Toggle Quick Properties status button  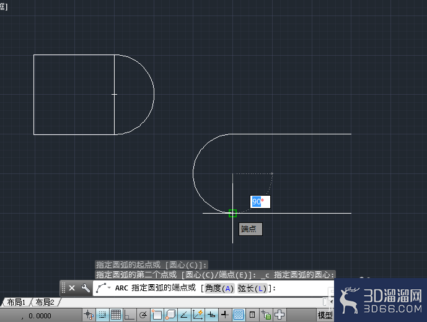252,315
